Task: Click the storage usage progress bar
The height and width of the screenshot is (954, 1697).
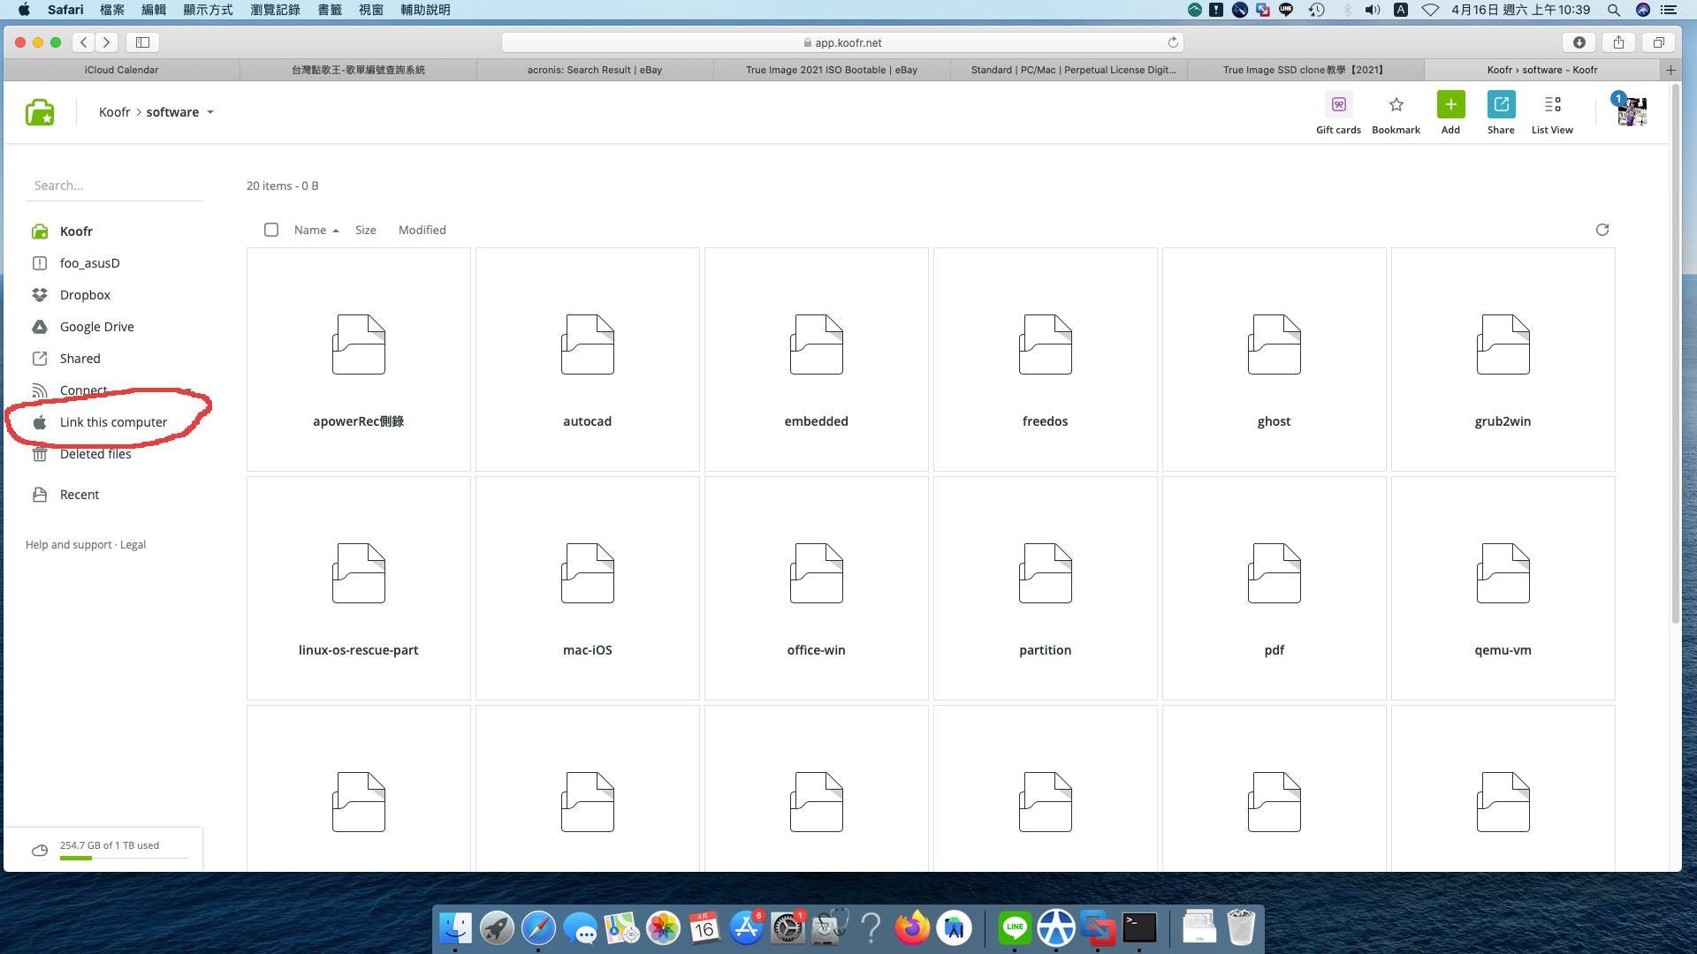Action: tap(124, 858)
